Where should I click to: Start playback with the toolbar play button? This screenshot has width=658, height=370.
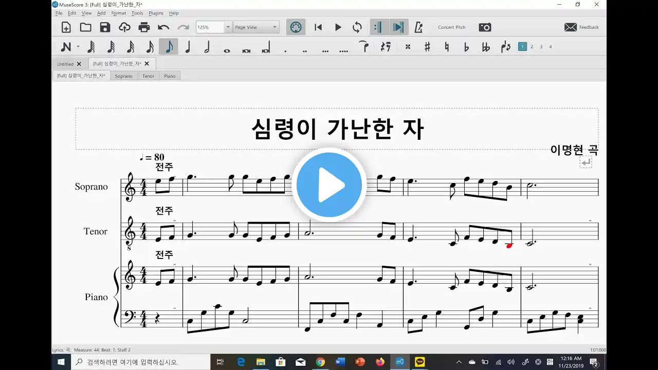click(338, 27)
